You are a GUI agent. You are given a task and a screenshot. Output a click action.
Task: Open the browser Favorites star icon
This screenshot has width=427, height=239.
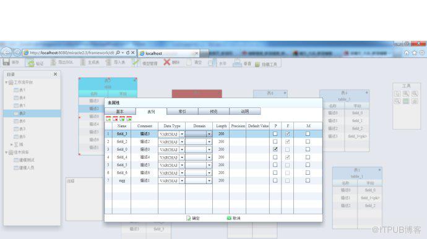click(x=415, y=52)
